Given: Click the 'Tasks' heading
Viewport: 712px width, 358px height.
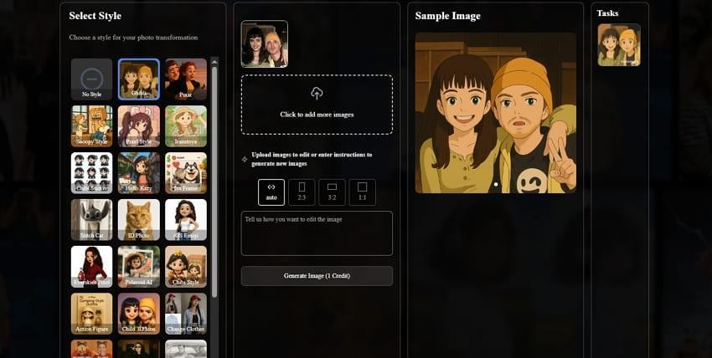Looking at the screenshot, I should click(x=607, y=13).
